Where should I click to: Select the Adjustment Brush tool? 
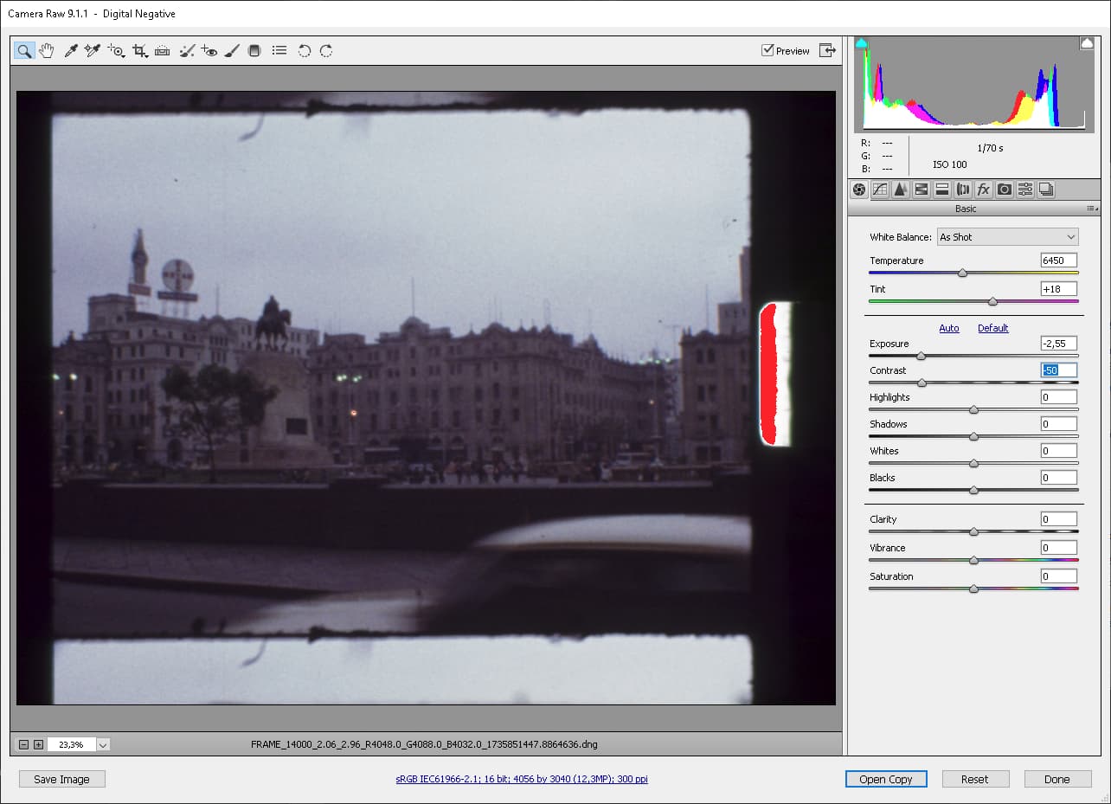[231, 51]
